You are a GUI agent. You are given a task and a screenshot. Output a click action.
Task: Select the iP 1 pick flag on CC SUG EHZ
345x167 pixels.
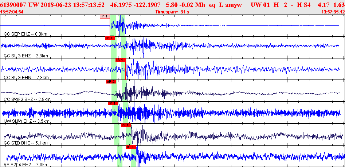[110, 38]
